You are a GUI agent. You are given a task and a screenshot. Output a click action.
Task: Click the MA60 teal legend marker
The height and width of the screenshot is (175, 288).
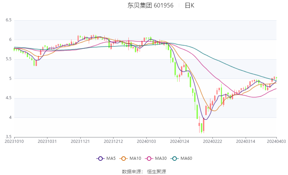coord(174,158)
